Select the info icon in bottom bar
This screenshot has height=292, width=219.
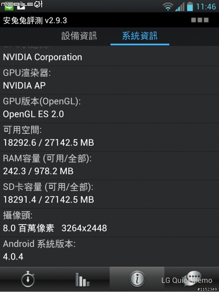[x=137, y=279]
